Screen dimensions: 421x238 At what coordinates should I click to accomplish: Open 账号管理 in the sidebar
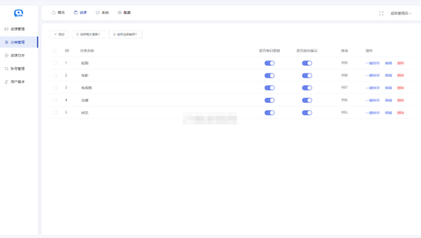(x=18, y=68)
